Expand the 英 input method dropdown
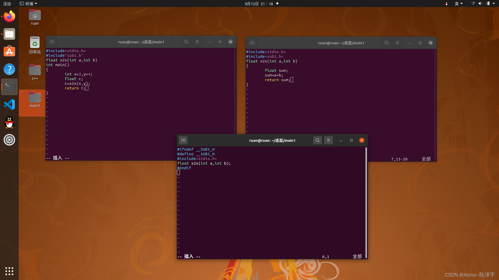This screenshot has height=280, width=499. [458, 4]
